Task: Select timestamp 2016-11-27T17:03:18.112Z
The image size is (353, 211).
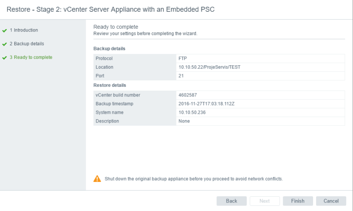Action: click(x=206, y=104)
